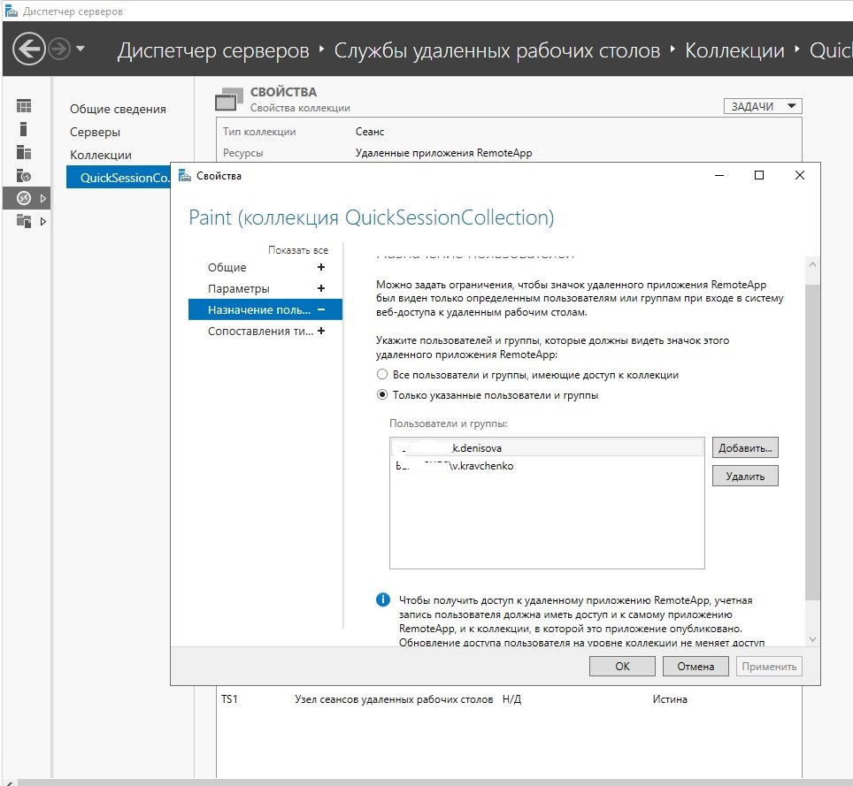Open Коллекции in navigation pane
This screenshot has height=786, width=853.
coord(101,155)
